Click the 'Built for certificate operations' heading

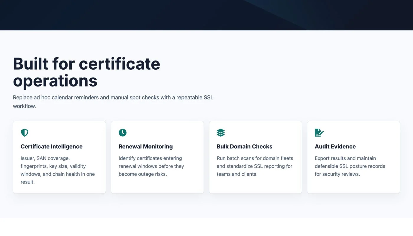(86, 72)
